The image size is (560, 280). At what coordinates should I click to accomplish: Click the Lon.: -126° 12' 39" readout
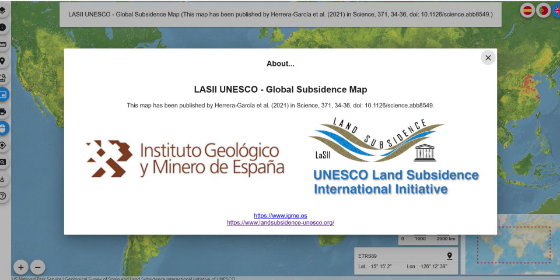coord(427,267)
